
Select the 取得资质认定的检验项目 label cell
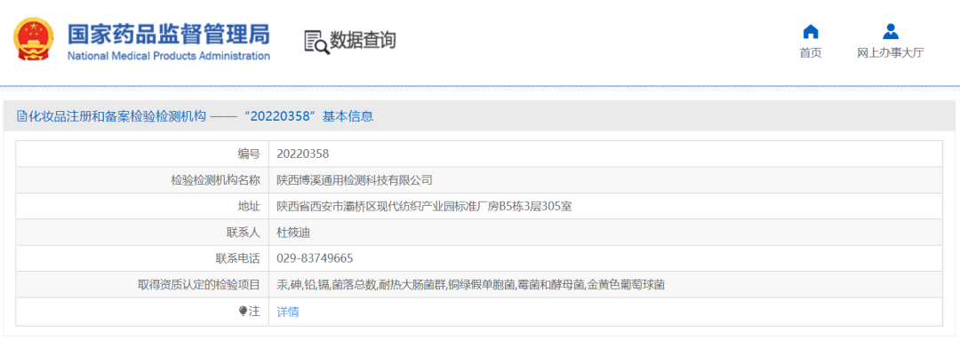tap(142, 284)
